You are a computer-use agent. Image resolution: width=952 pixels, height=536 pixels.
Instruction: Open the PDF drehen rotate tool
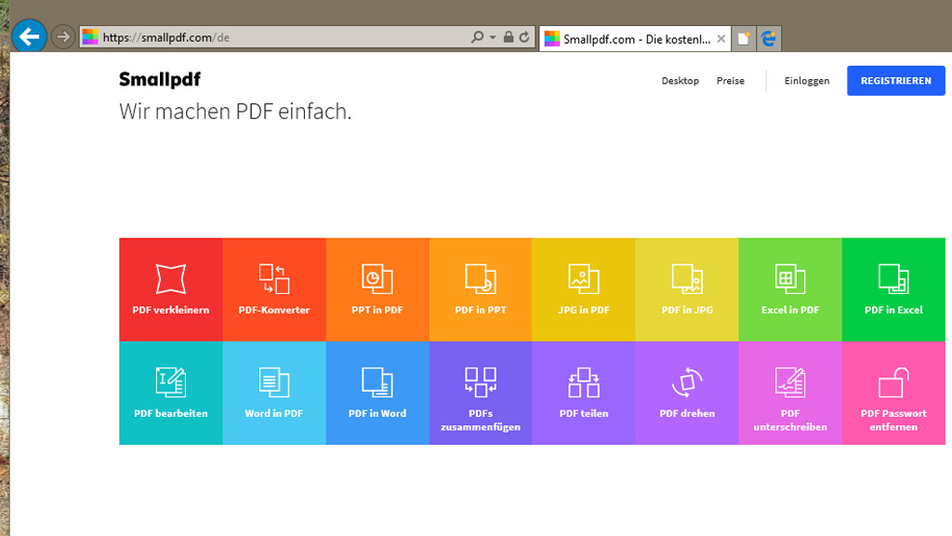687,392
